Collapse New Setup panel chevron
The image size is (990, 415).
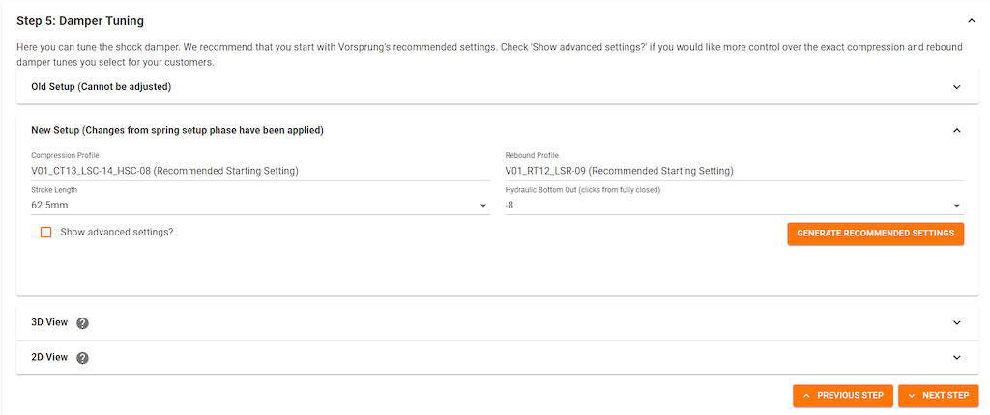pyautogui.click(x=956, y=130)
